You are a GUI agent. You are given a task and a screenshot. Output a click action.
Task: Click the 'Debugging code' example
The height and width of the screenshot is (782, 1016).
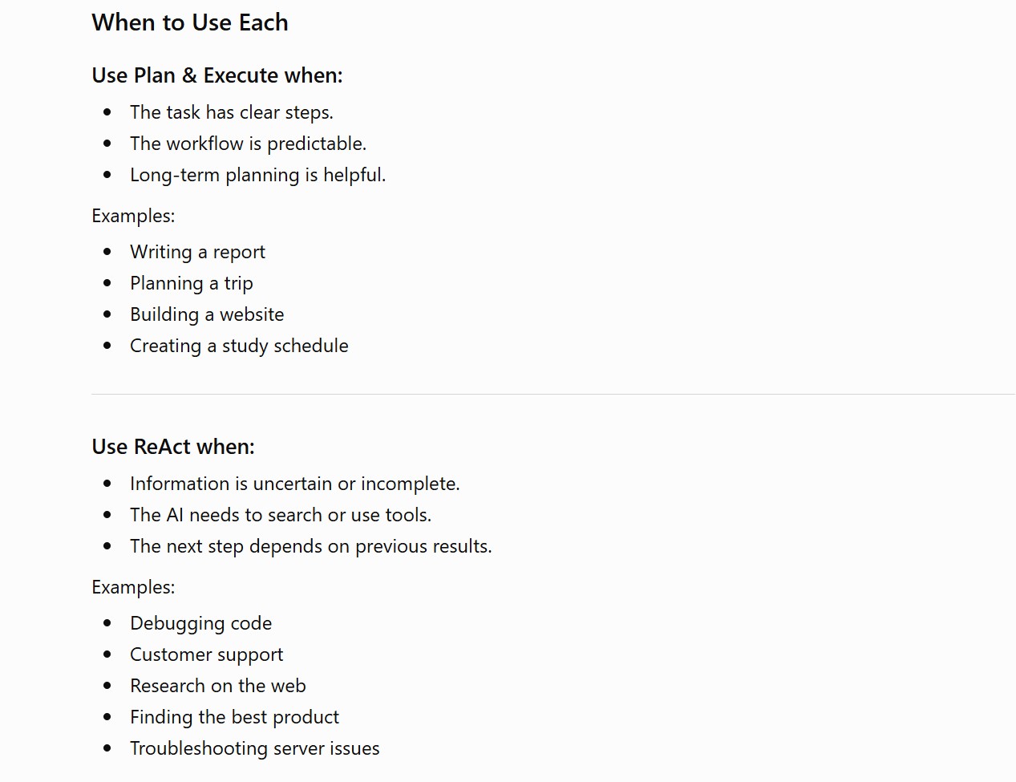[201, 623]
